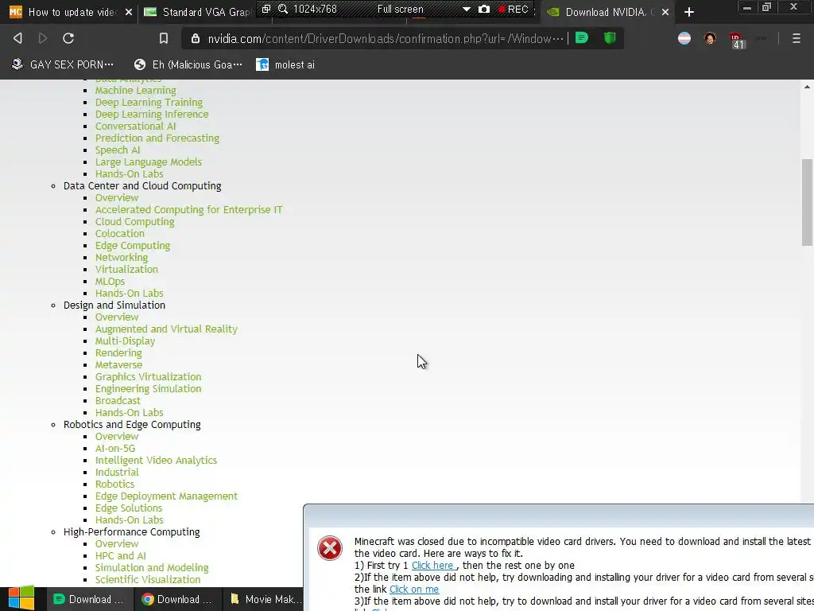The height and width of the screenshot is (611, 814).
Task: Open the Simulation and Modeling link
Action: [x=152, y=568]
